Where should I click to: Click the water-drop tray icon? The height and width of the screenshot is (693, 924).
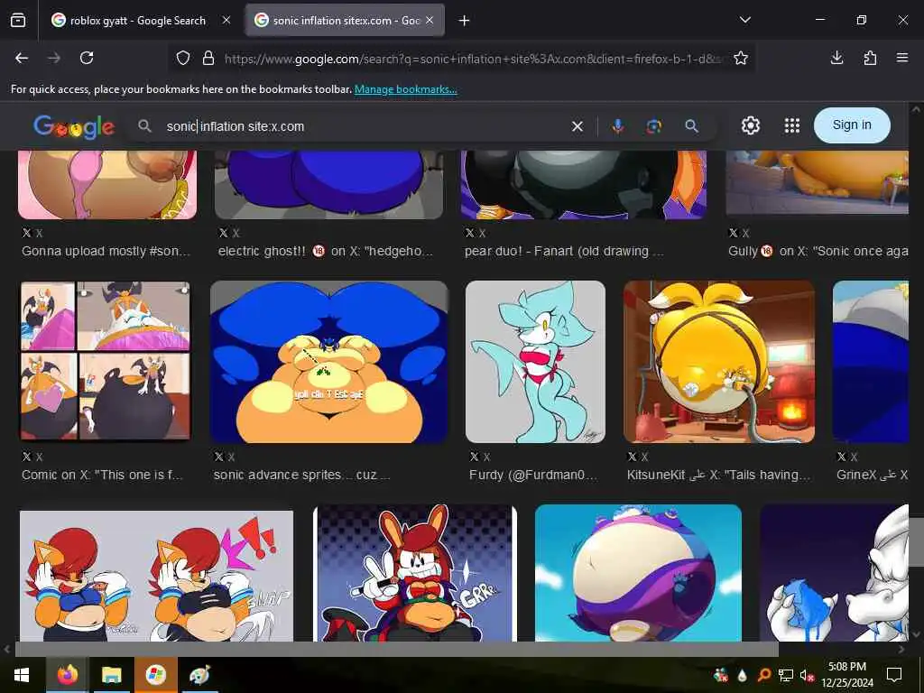click(x=743, y=675)
